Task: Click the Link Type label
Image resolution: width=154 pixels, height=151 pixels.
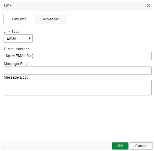Action: pyautogui.click(x=12, y=32)
